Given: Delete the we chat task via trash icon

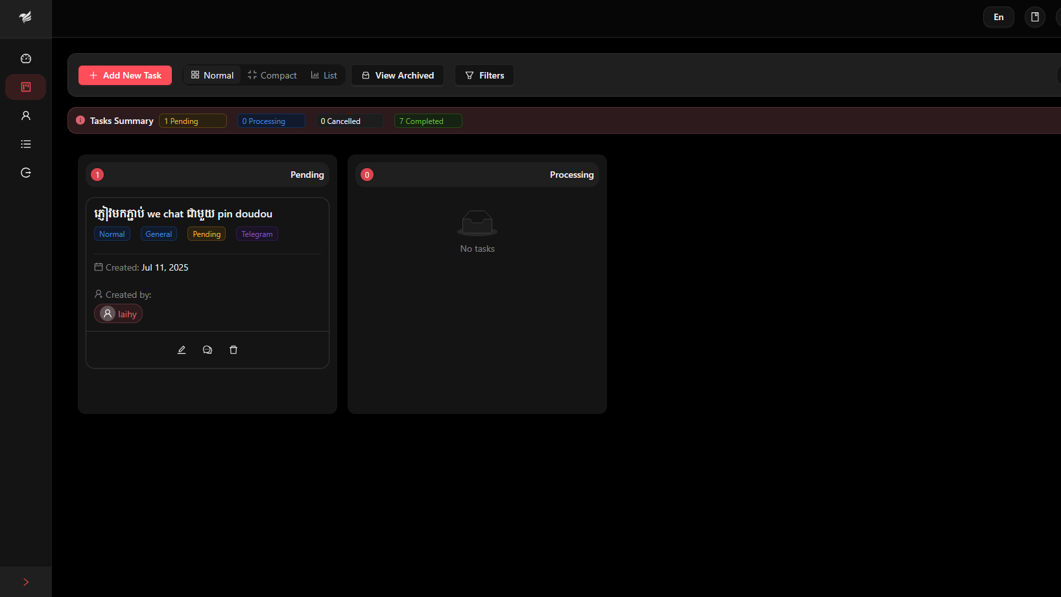Looking at the screenshot, I should click(233, 349).
